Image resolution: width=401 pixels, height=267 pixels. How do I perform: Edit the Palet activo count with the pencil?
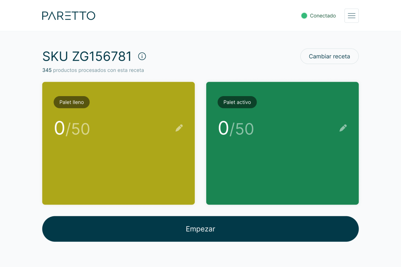click(343, 128)
